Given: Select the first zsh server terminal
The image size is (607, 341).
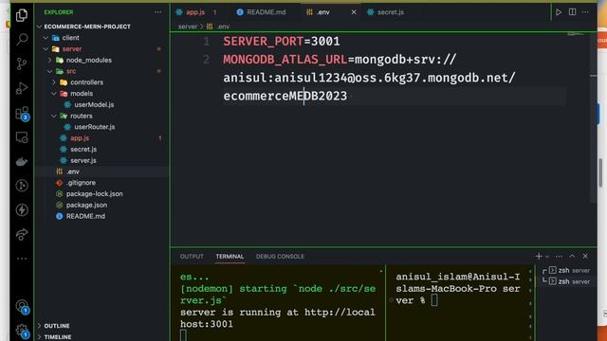Looking at the screenshot, I should click(567, 270).
